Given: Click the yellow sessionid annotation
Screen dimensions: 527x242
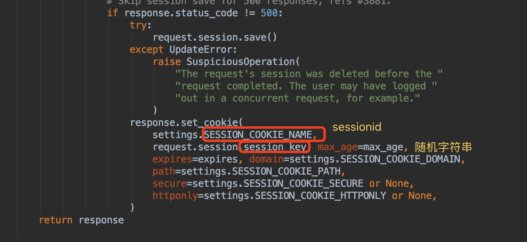Looking at the screenshot, I should point(357,127).
